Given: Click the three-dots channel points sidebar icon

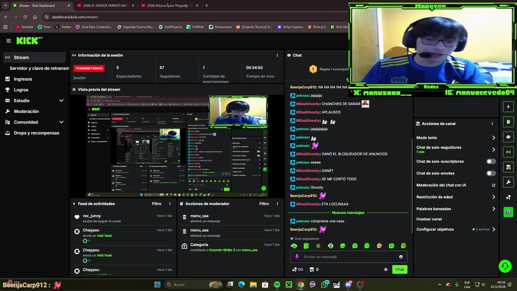Looking at the screenshot, I should [x=508, y=197].
